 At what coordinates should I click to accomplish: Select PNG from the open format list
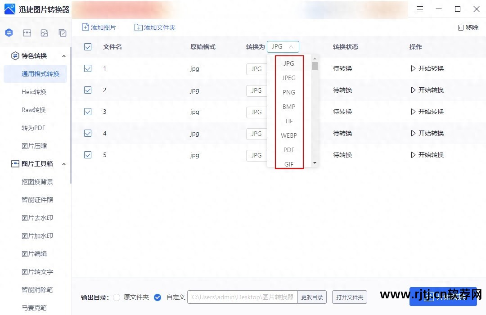(x=289, y=92)
